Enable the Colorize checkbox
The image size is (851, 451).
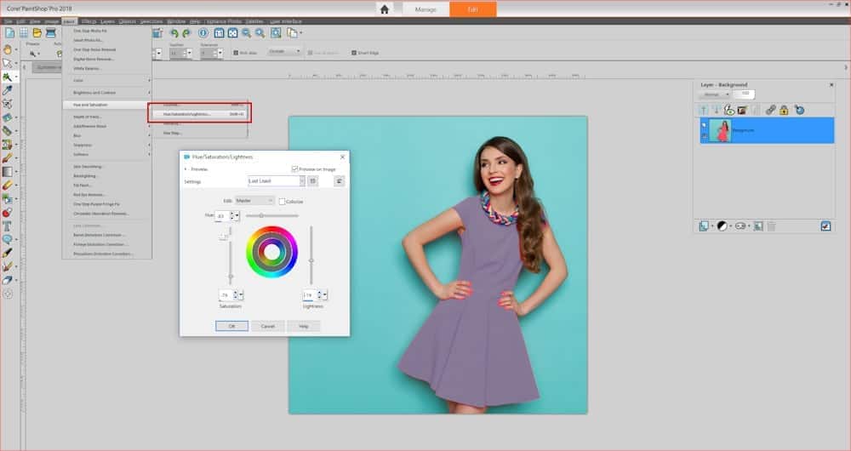click(x=283, y=201)
